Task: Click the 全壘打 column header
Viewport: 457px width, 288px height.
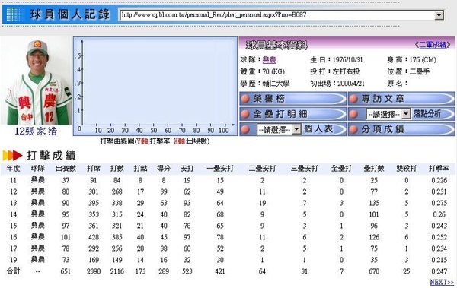Action: (x=341, y=169)
